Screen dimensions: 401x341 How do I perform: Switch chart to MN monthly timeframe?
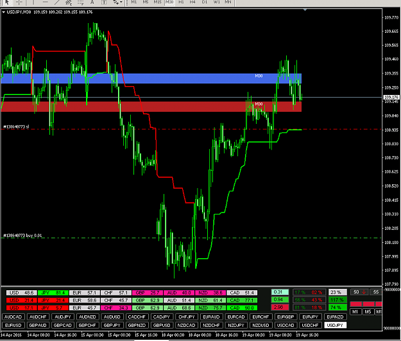(x=228, y=2)
